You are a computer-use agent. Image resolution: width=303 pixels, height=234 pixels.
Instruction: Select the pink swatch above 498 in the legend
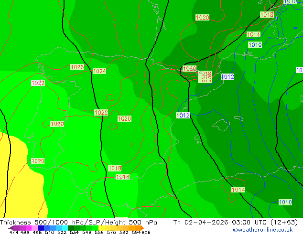[x=34, y=228]
